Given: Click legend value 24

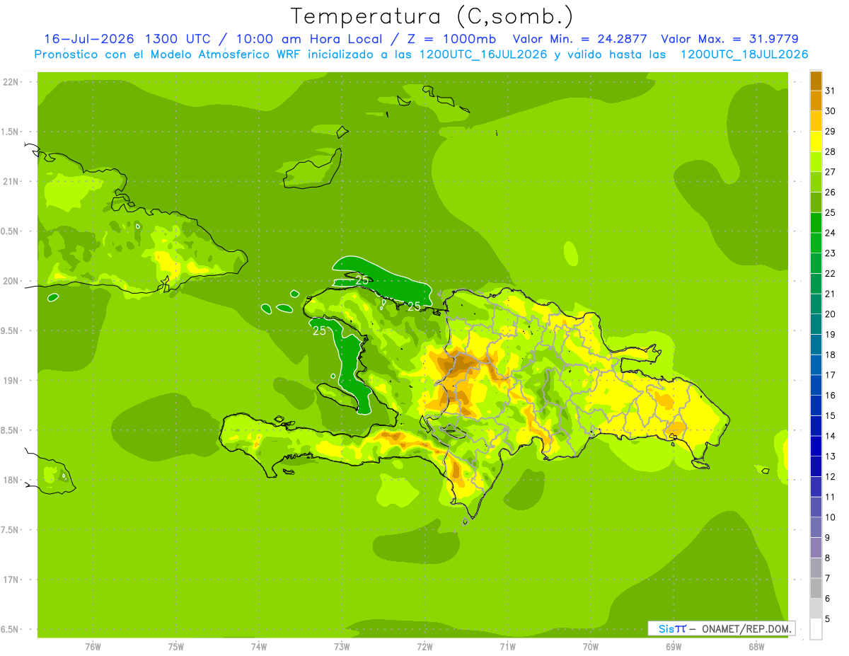Looking at the screenshot, I should (831, 233).
